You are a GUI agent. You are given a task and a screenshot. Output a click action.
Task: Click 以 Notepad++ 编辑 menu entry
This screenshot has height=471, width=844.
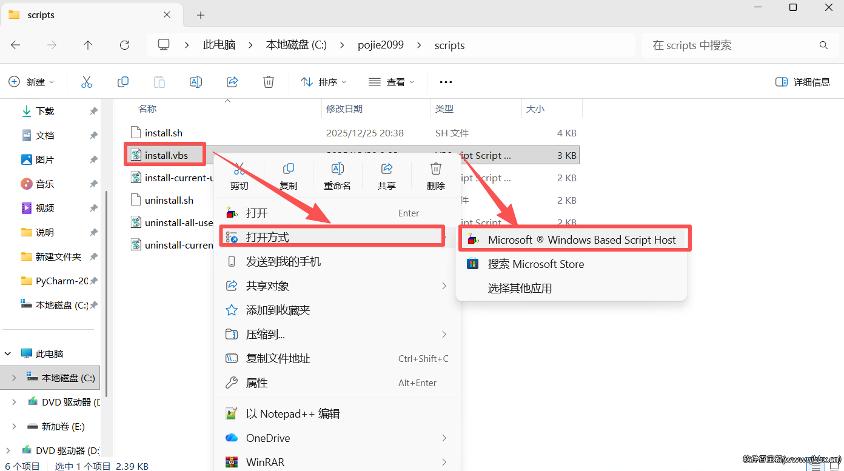tap(337, 413)
